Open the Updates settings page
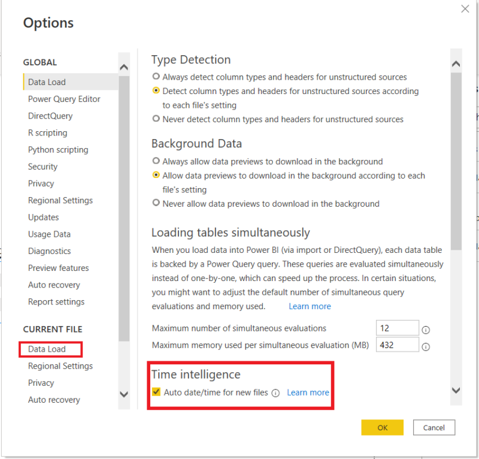479x459 pixels. [x=43, y=217]
